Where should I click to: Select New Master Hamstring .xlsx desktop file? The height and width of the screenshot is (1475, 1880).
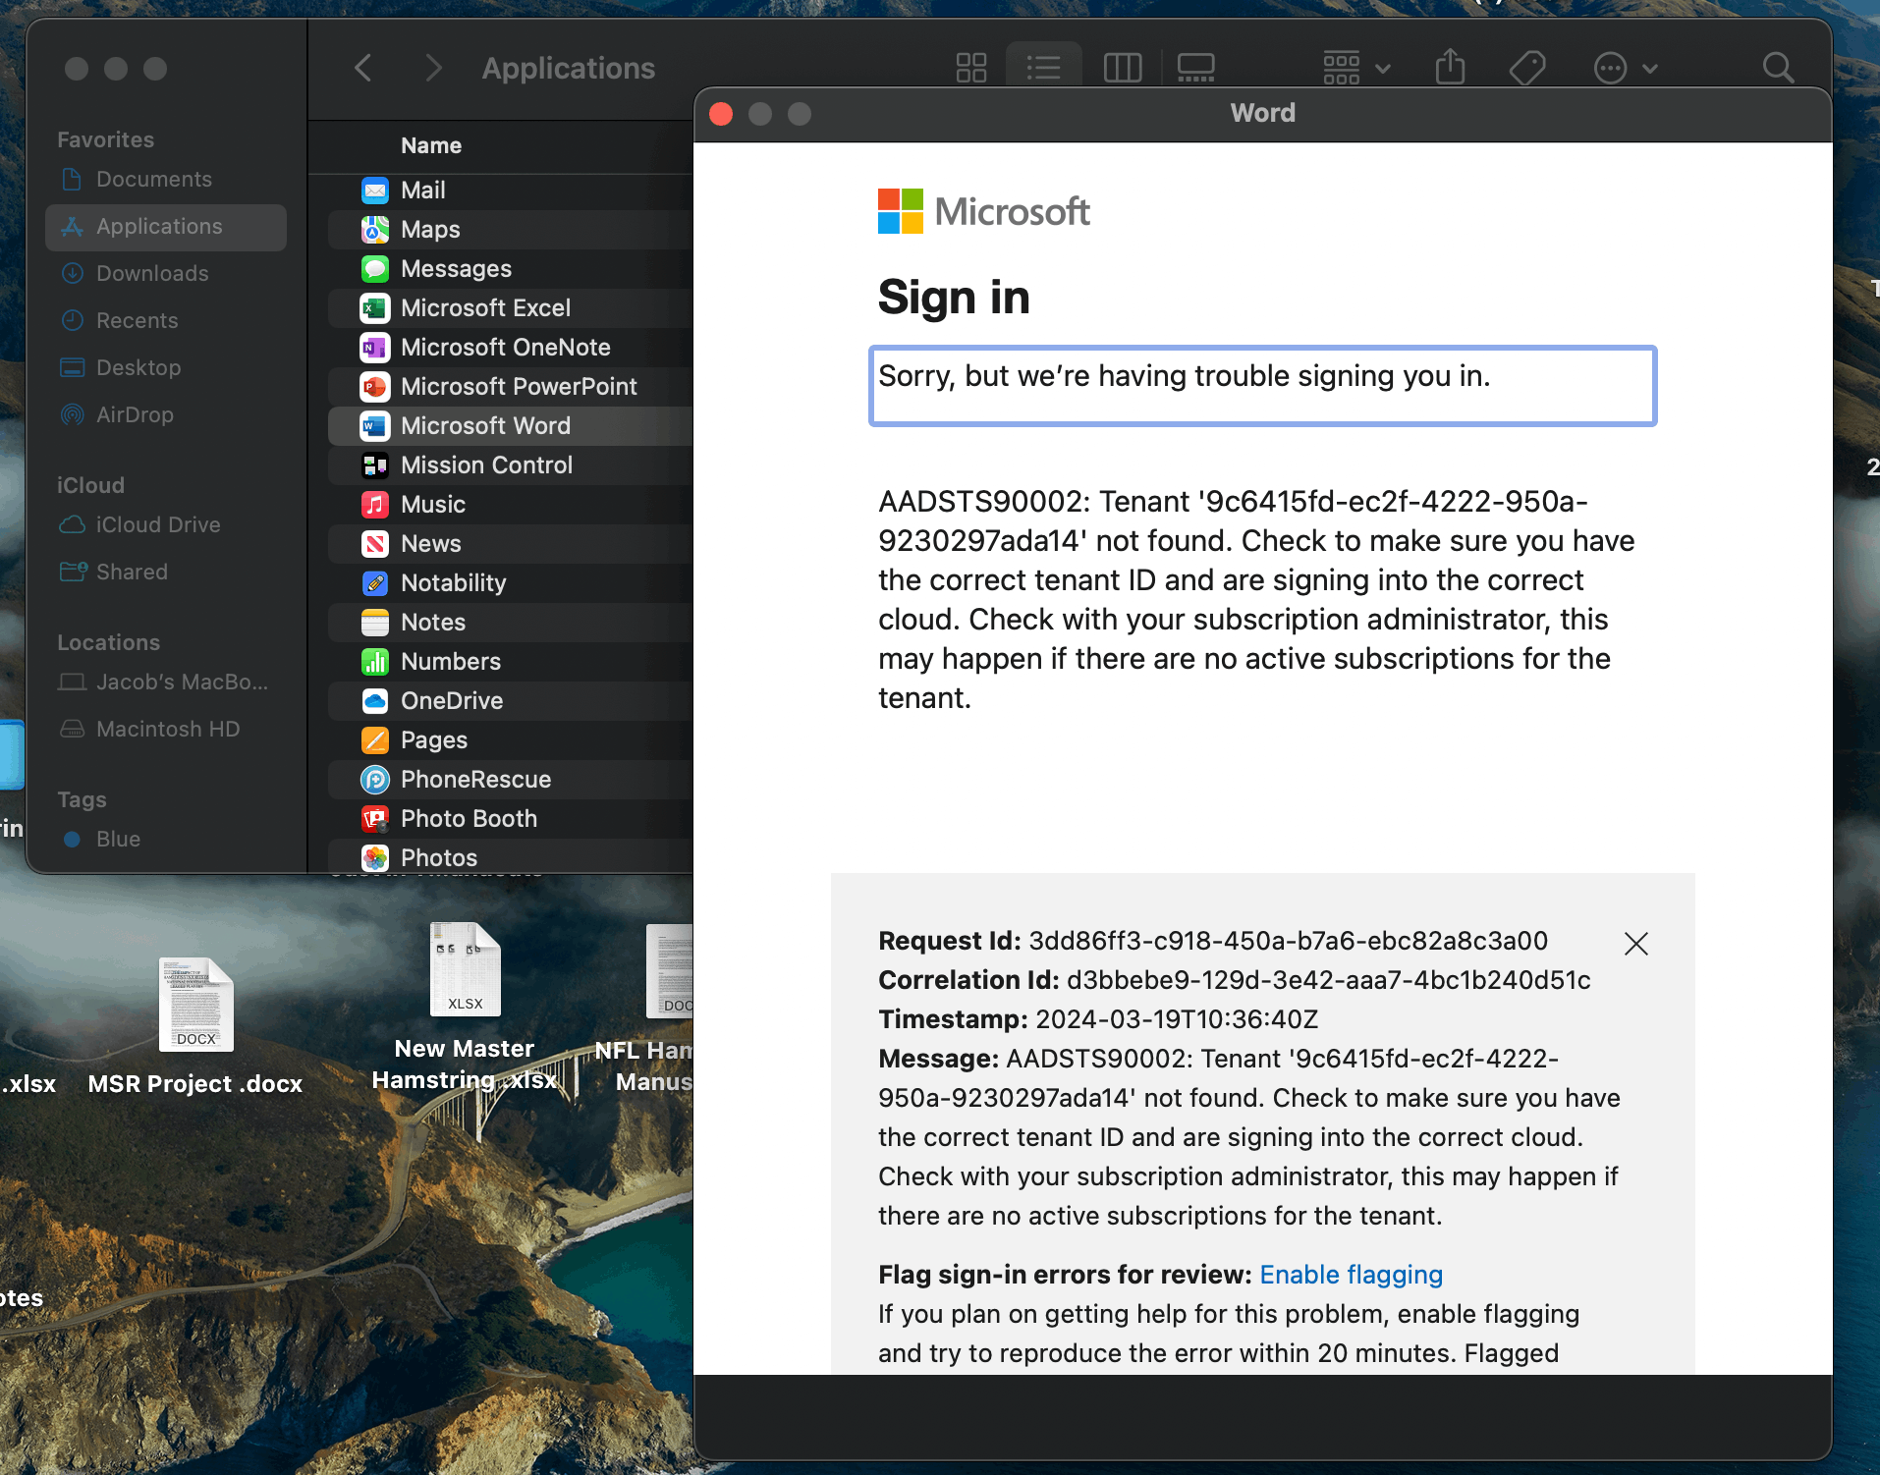[x=465, y=1007]
